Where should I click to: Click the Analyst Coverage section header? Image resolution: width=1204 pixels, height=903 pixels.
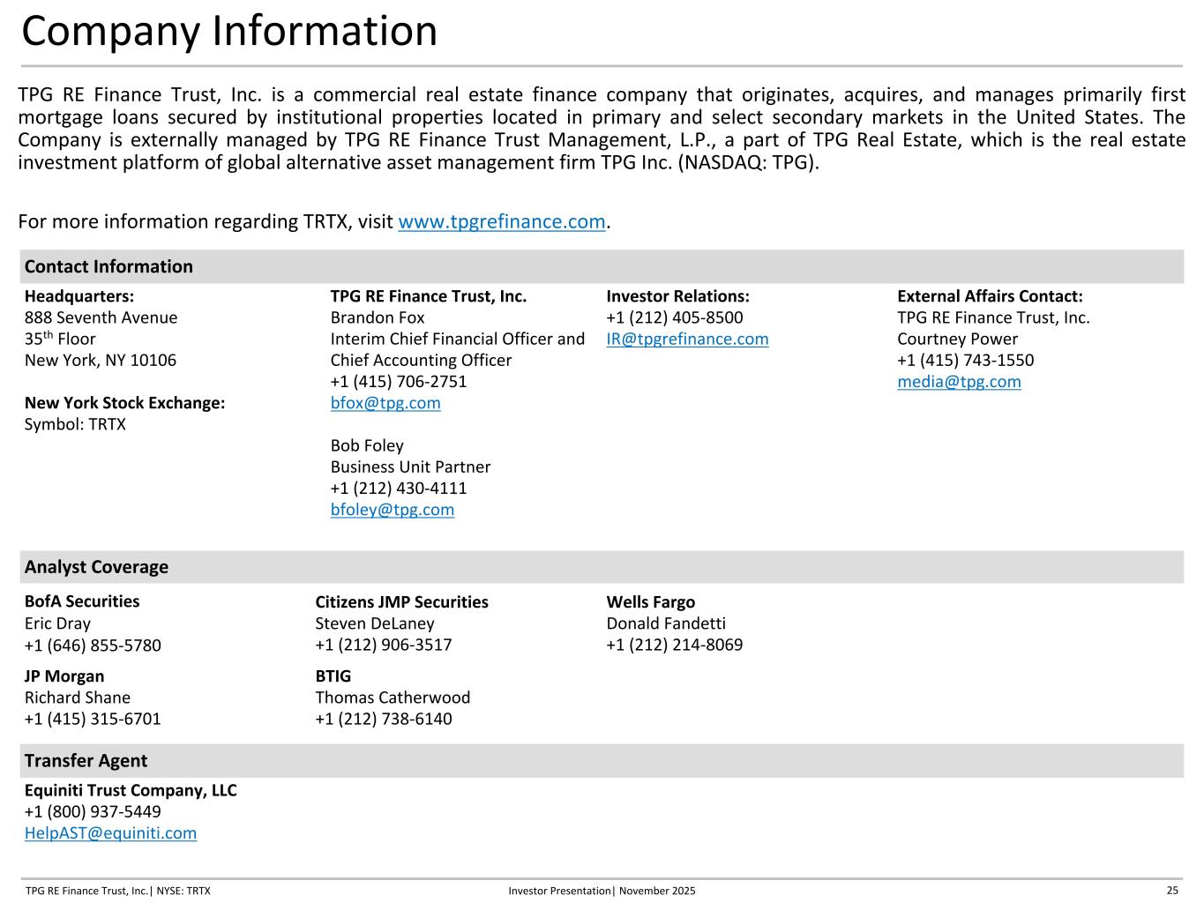(602, 567)
